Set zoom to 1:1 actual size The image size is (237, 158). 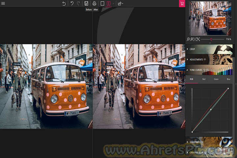[x=195, y=39]
